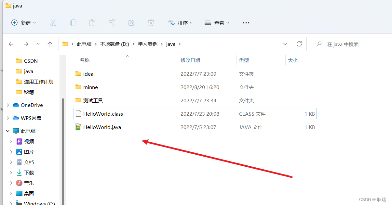Viewport: 392px width, 205px height.
Task: Go up one folder level
Action: pos(50,44)
